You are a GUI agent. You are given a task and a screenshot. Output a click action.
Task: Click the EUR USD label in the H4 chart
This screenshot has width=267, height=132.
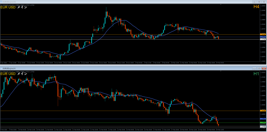(8, 7)
